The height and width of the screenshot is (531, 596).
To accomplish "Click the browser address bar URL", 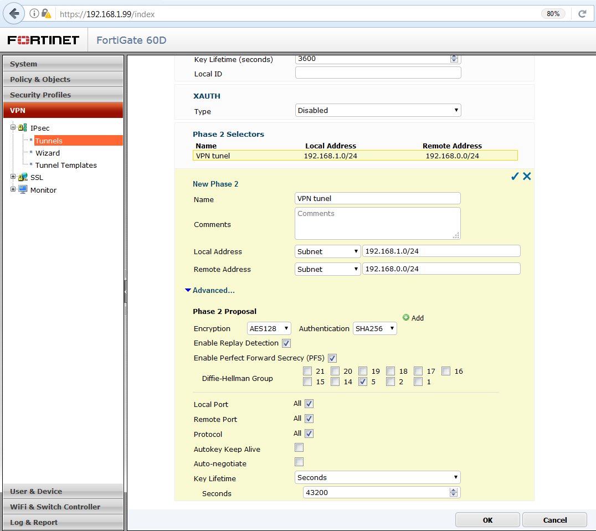I will coord(107,14).
